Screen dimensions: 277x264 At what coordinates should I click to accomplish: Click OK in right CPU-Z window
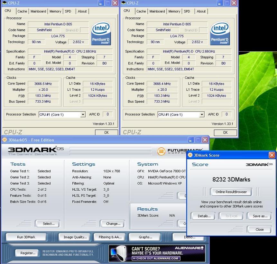pos(226,132)
